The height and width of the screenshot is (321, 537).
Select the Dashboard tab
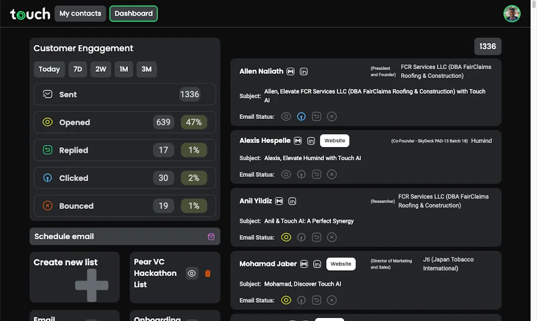click(133, 14)
